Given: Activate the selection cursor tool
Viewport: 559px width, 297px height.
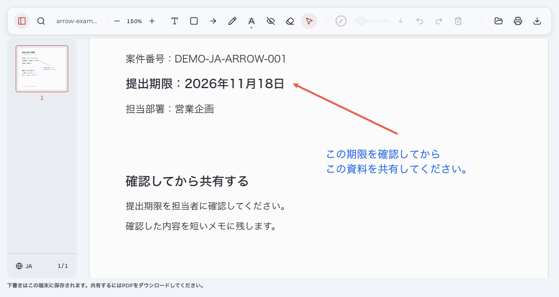Looking at the screenshot, I should (x=309, y=21).
